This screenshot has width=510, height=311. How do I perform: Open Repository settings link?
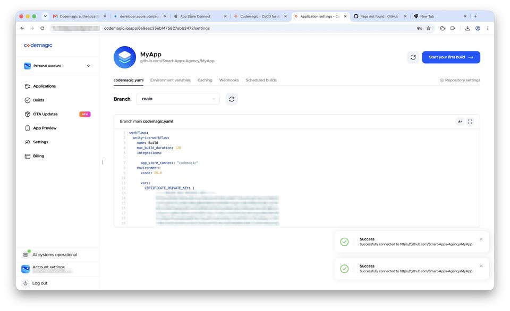point(460,80)
